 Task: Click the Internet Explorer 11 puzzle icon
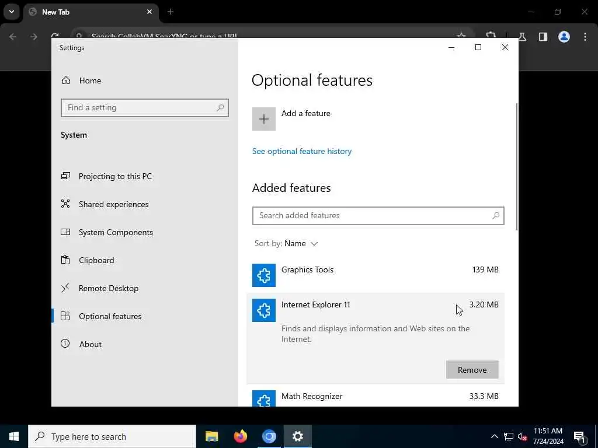264,310
